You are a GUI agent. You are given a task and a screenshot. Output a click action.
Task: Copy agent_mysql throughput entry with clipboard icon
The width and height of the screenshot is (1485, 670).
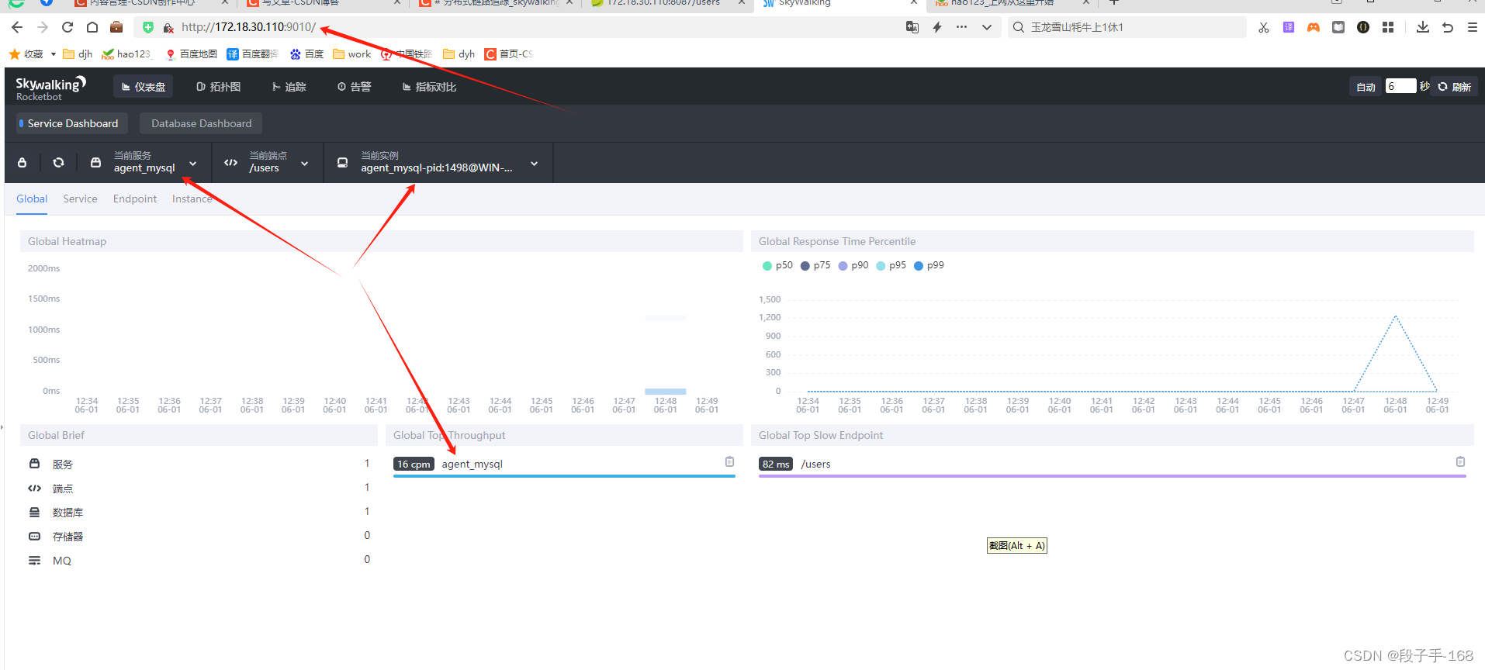[x=729, y=461]
